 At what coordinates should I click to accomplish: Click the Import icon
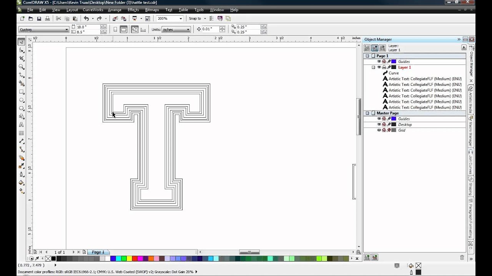coord(115,18)
